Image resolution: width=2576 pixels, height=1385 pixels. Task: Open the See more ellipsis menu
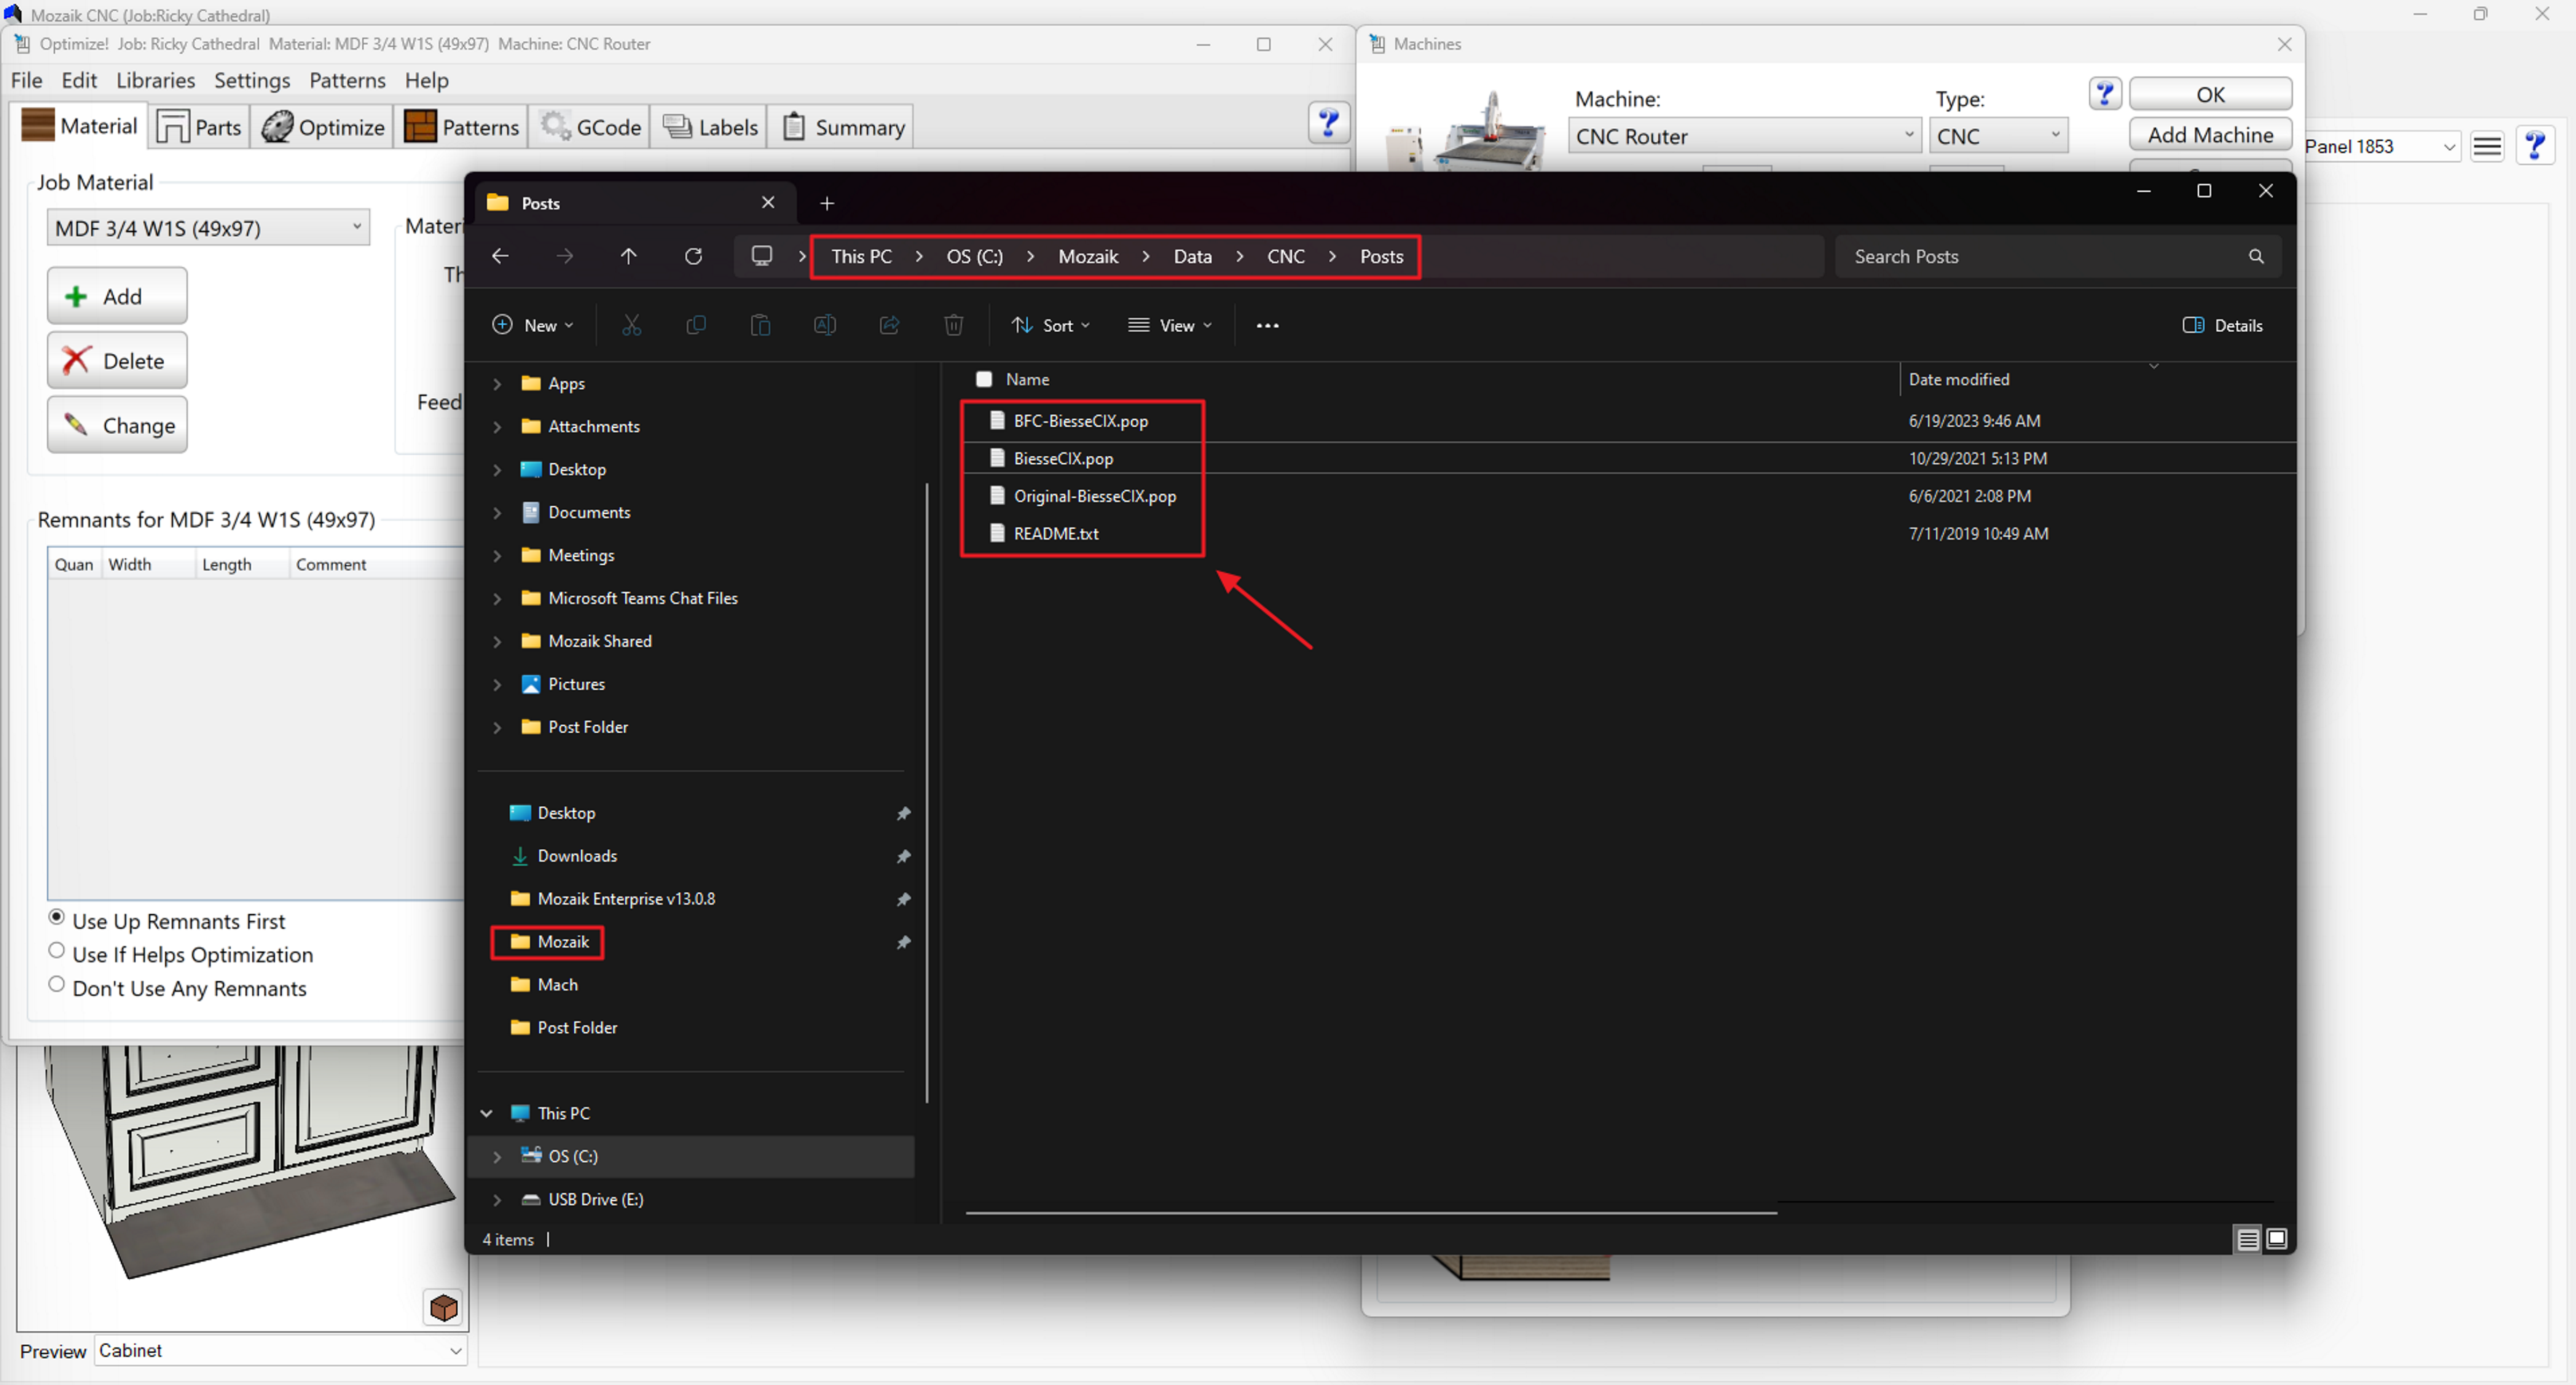[1267, 325]
